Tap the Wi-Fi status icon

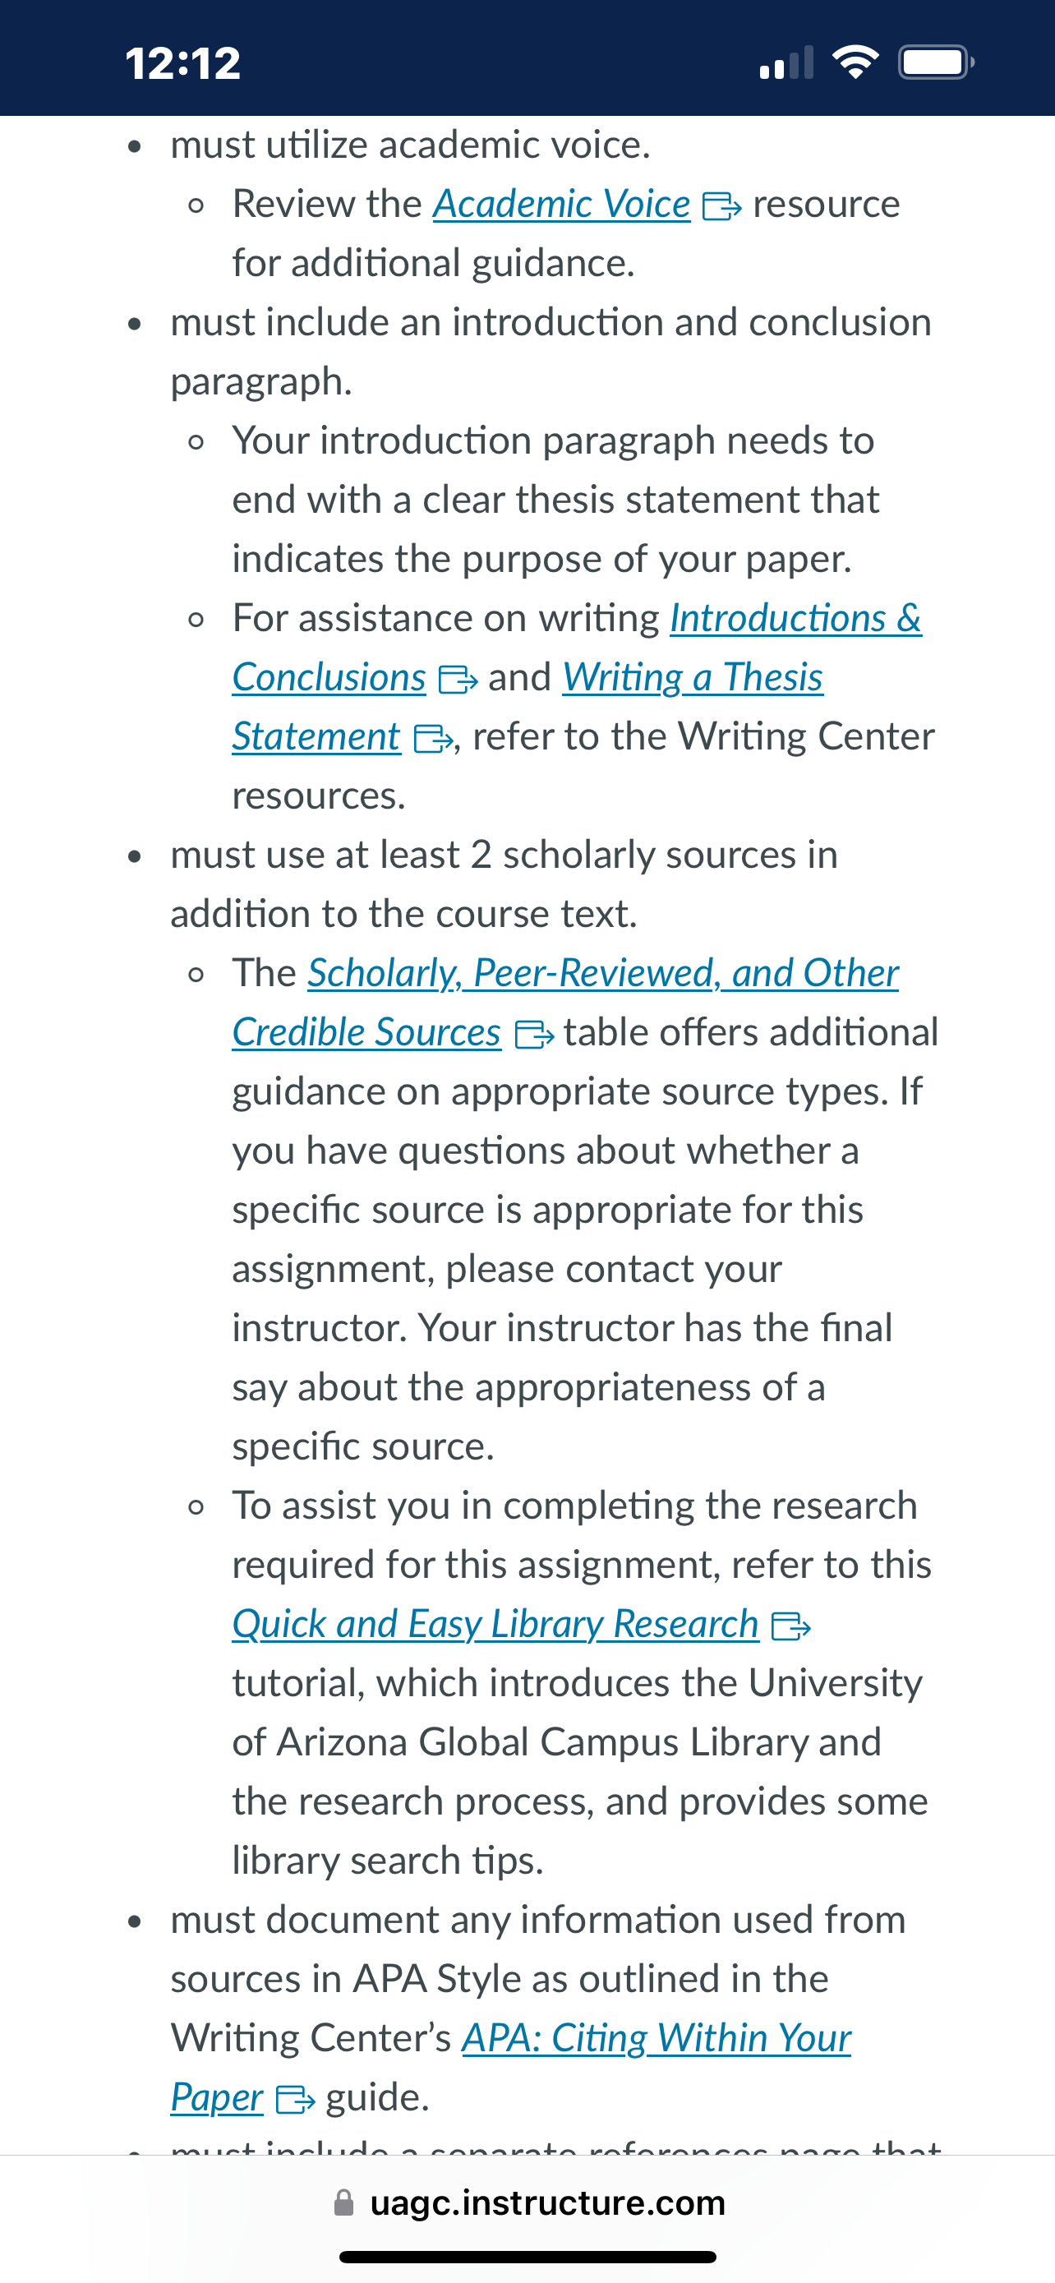click(855, 62)
